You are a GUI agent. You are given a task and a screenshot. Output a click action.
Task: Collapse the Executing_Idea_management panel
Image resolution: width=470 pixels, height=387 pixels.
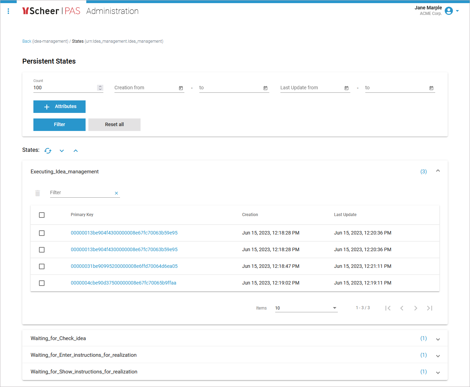point(438,171)
